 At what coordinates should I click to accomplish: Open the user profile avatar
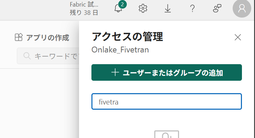(242, 9)
